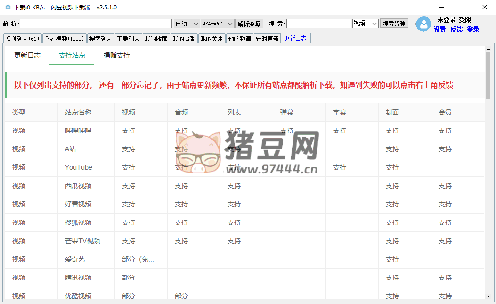Maximize the 闪豆视频下载器 window

[463, 7]
